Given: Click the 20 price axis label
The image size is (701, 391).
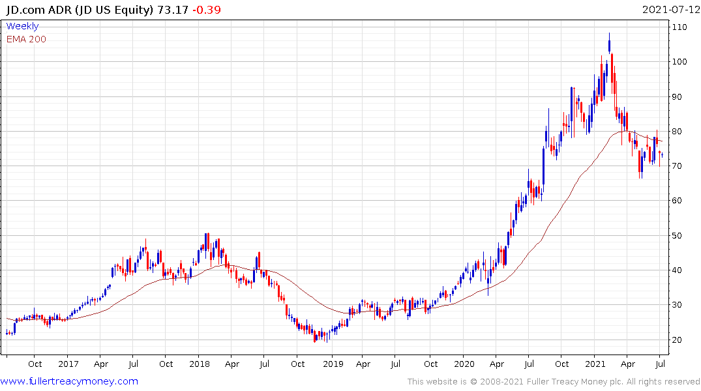Looking at the screenshot, I should point(678,340).
